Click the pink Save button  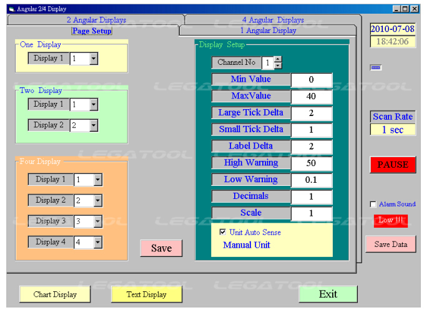click(161, 248)
